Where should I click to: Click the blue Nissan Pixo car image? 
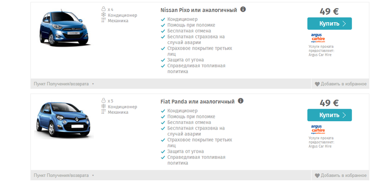click(x=64, y=27)
